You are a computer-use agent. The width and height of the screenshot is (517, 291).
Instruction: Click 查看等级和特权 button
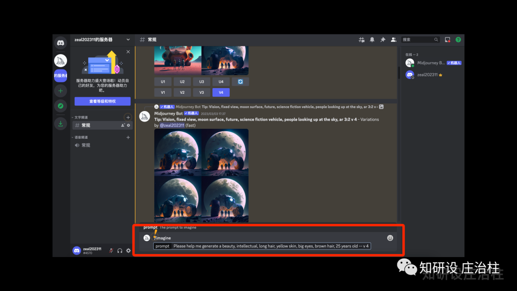click(102, 101)
